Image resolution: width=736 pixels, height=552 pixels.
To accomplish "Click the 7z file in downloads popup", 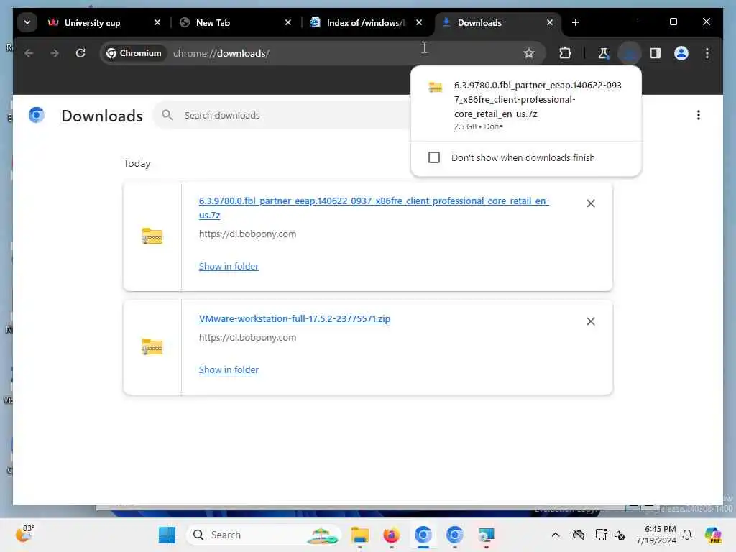I will pos(525,104).
